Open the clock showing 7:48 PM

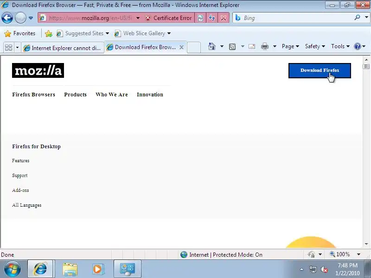pyautogui.click(x=347, y=269)
